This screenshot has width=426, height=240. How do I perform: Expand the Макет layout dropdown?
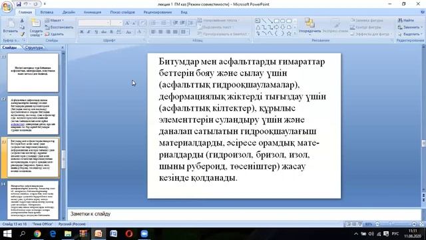(55, 21)
